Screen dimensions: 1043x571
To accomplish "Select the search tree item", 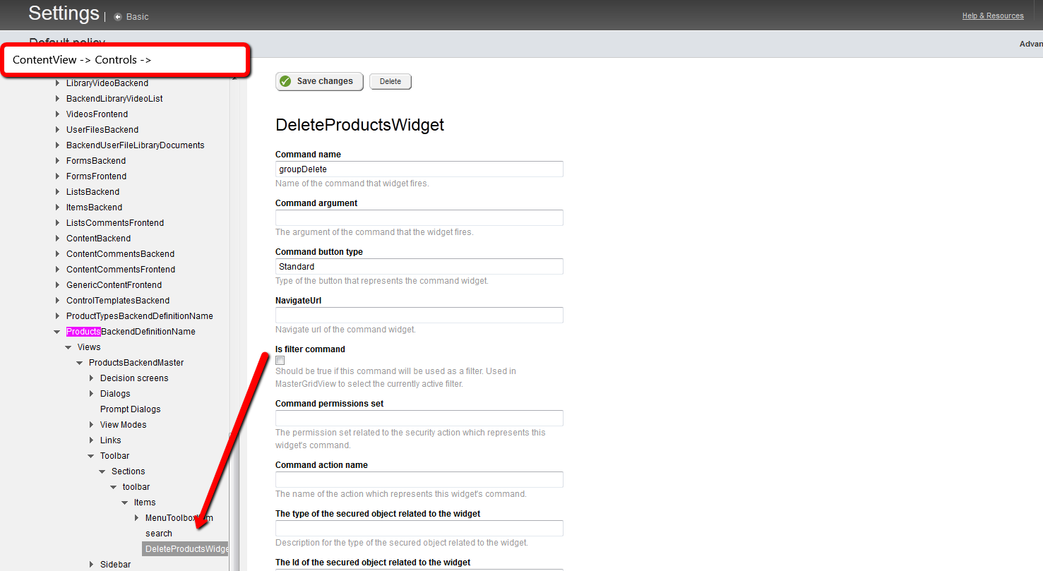I will [x=159, y=534].
